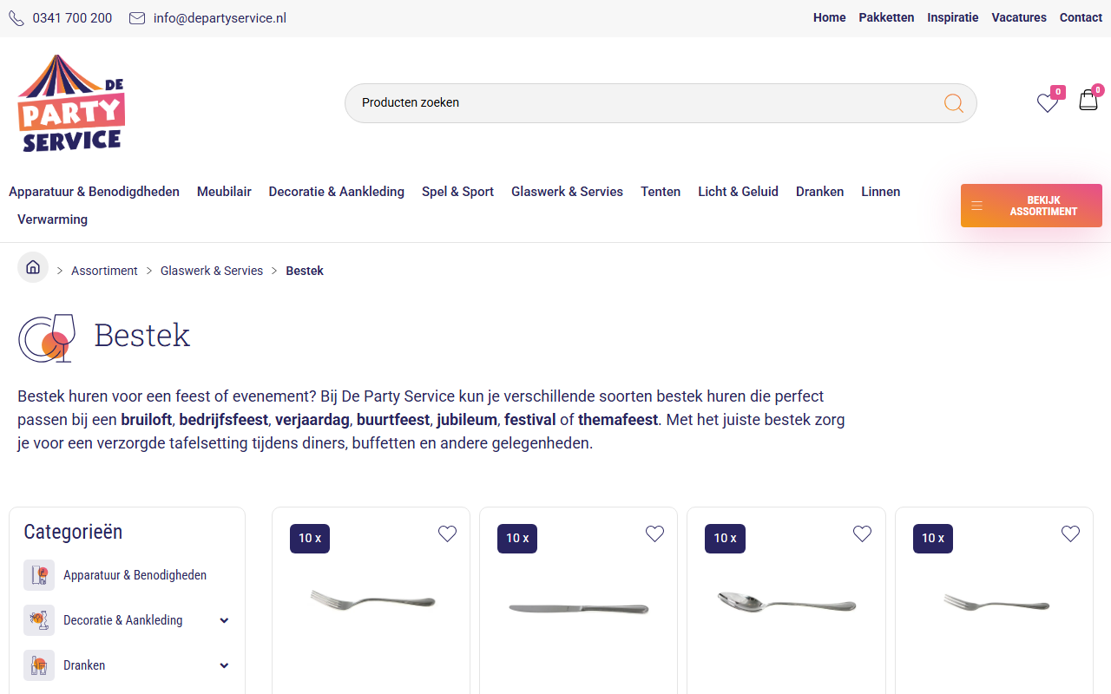Click the envelope email icon
This screenshot has width=1111, height=694.
(x=137, y=18)
